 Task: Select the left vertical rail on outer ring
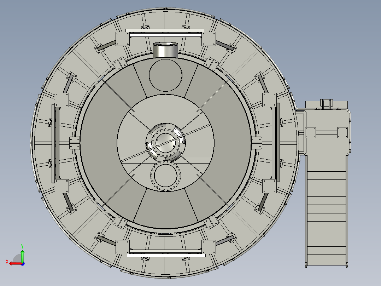click(53, 144)
